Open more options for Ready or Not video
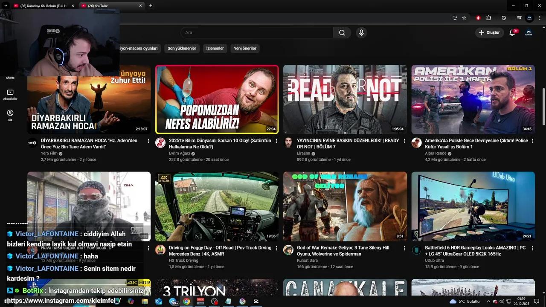 click(x=404, y=141)
